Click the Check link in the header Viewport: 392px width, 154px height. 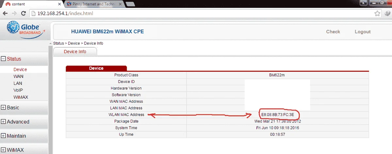[x=333, y=32]
